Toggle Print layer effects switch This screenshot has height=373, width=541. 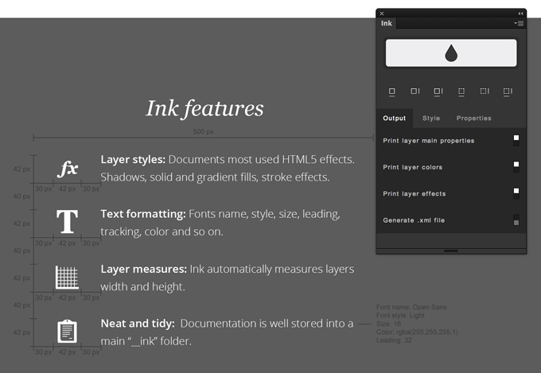pyautogui.click(x=516, y=193)
